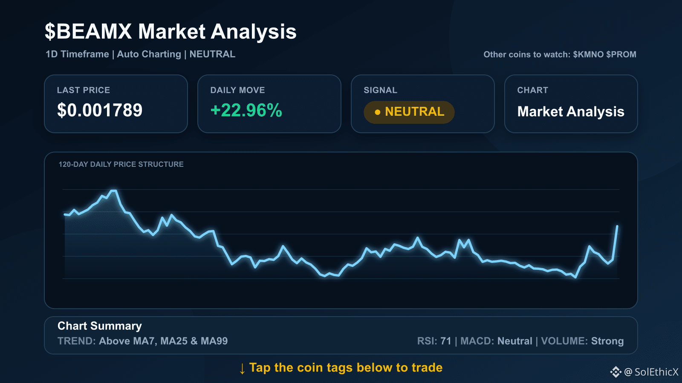The width and height of the screenshot is (682, 383).
Task: Click the $BEAMX Market Analysis title
Action: tap(170, 32)
